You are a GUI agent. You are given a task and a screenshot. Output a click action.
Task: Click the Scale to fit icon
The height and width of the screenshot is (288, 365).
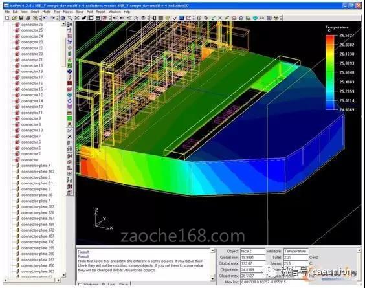[77, 17]
